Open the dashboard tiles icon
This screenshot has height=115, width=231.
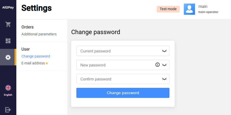click(8, 41)
